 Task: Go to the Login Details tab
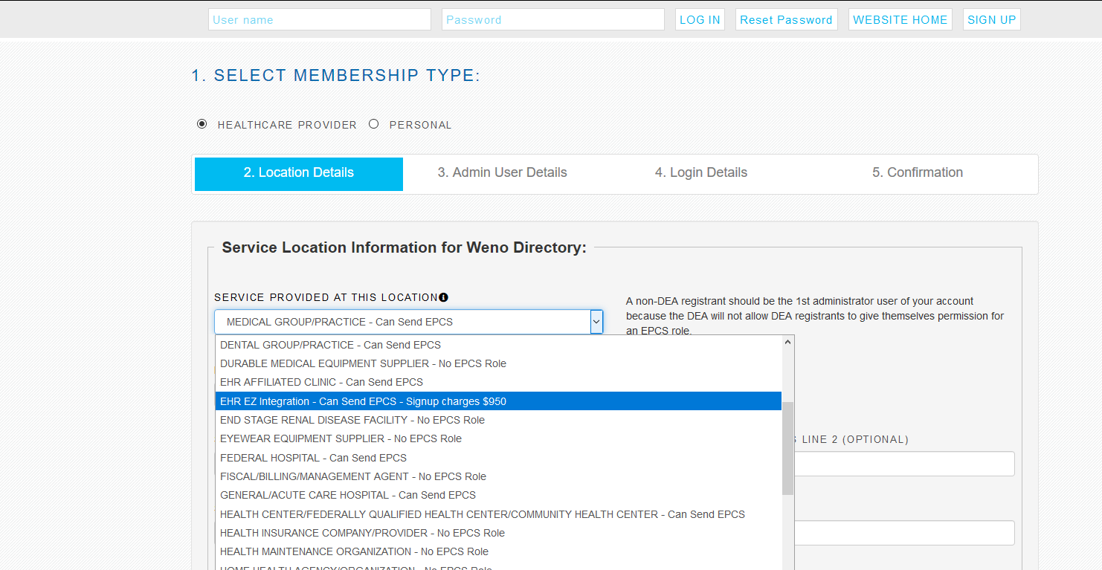tap(701, 172)
